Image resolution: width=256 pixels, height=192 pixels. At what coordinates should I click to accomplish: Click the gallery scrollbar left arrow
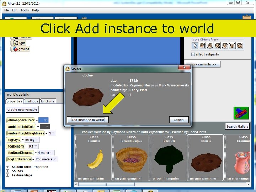pyautogui.click(x=76, y=184)
